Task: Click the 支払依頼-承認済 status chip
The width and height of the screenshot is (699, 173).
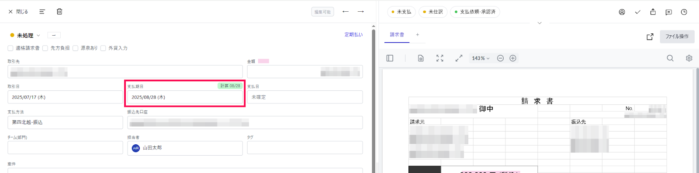Action: pyautogui.click(x=475, y=12)
